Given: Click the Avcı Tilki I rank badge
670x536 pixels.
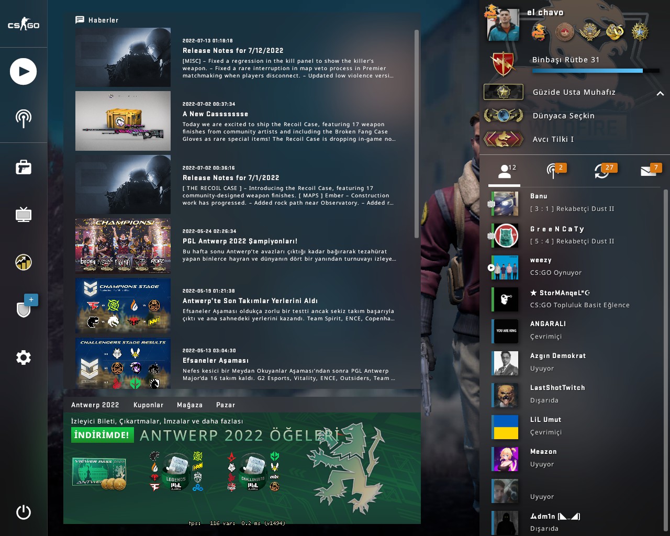Looking at the screenshot, I should (x=503, y=139).
